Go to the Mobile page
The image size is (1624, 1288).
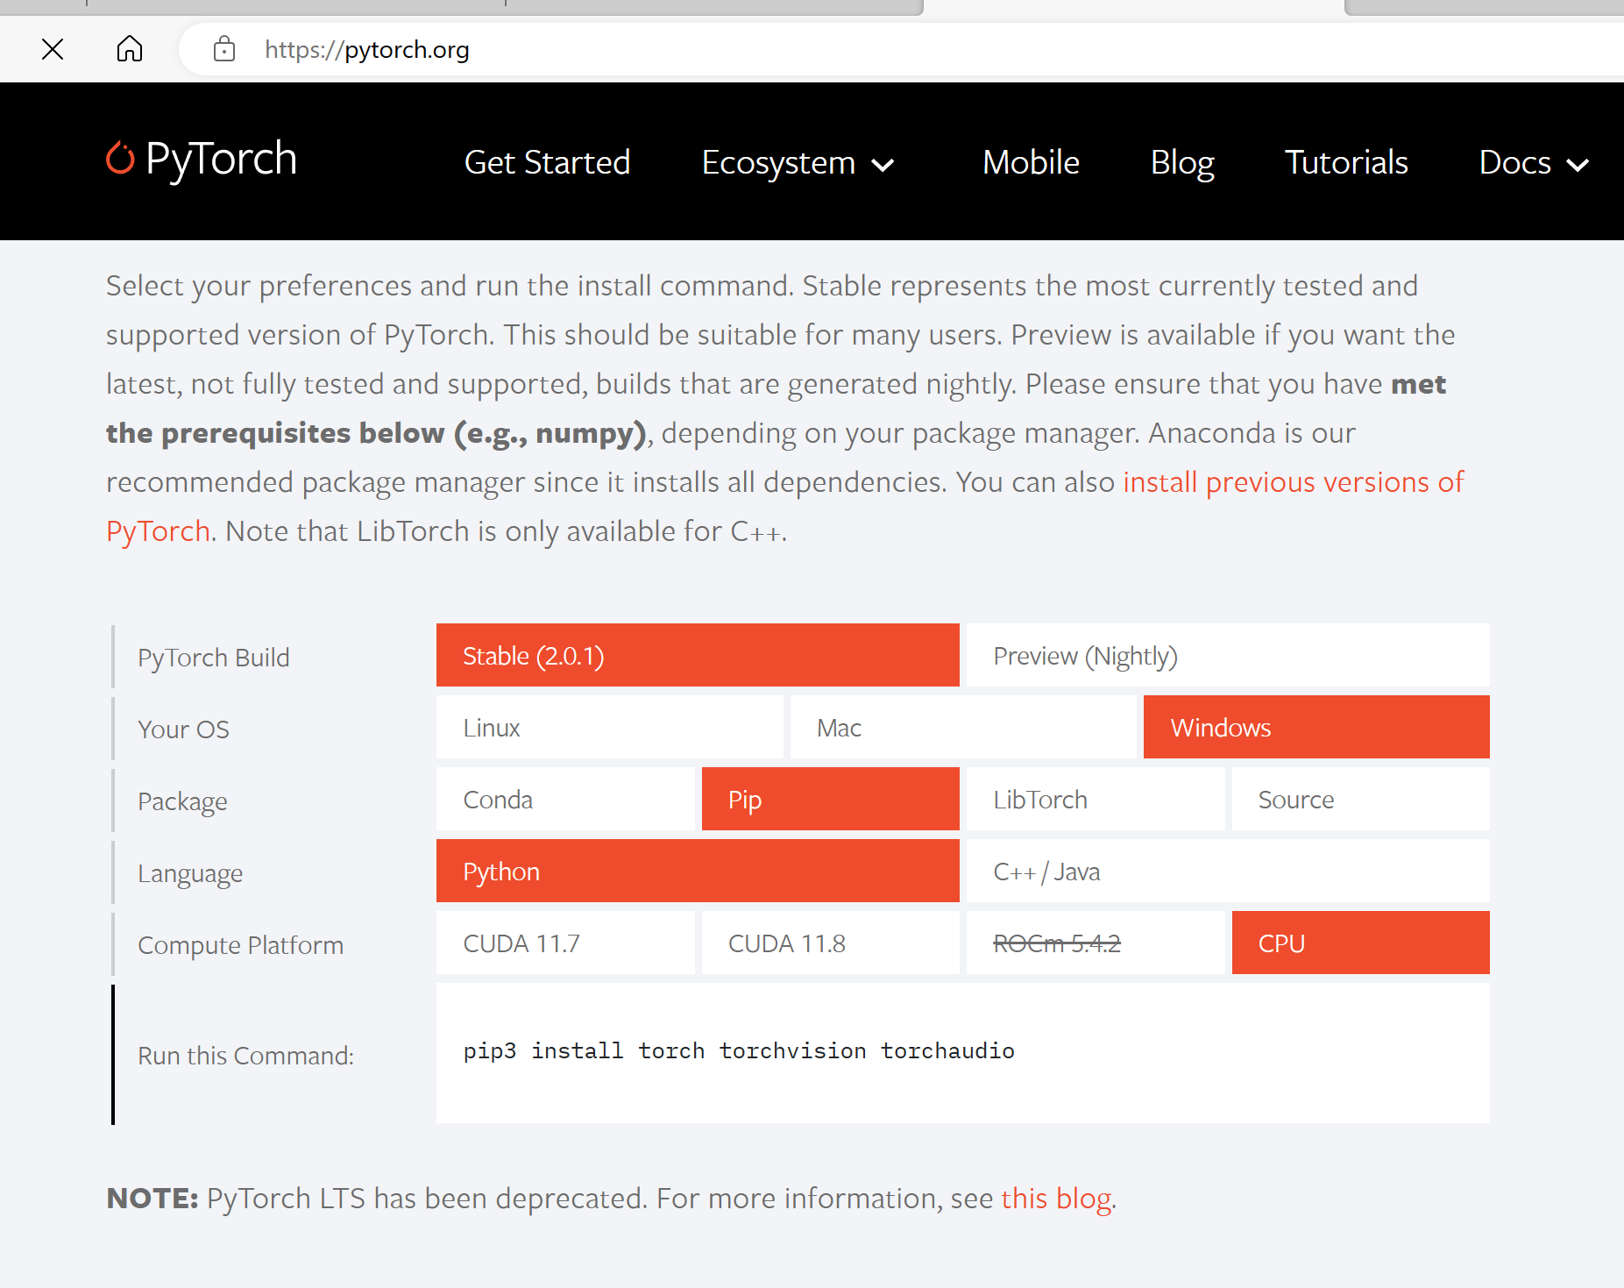[x=1031, y=163]
